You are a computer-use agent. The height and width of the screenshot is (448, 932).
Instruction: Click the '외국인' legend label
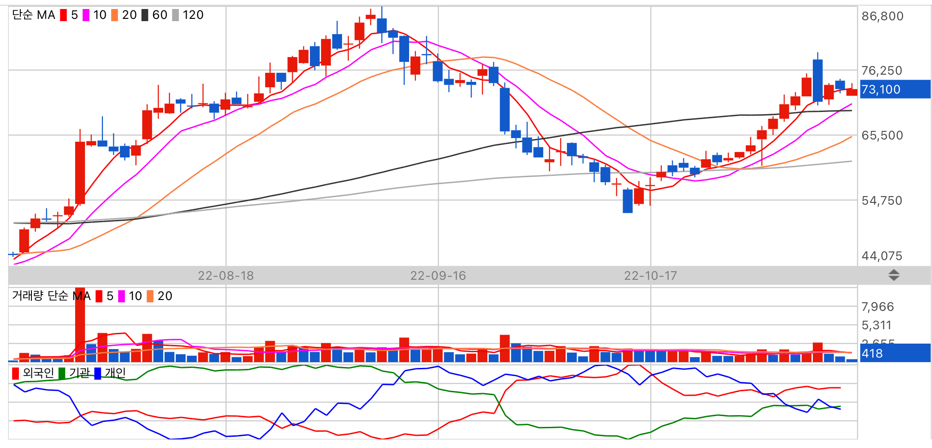click(38, 373)
